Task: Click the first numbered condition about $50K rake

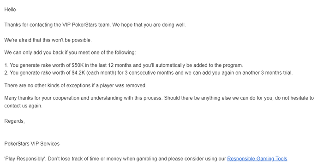Action: coord(124,65)
